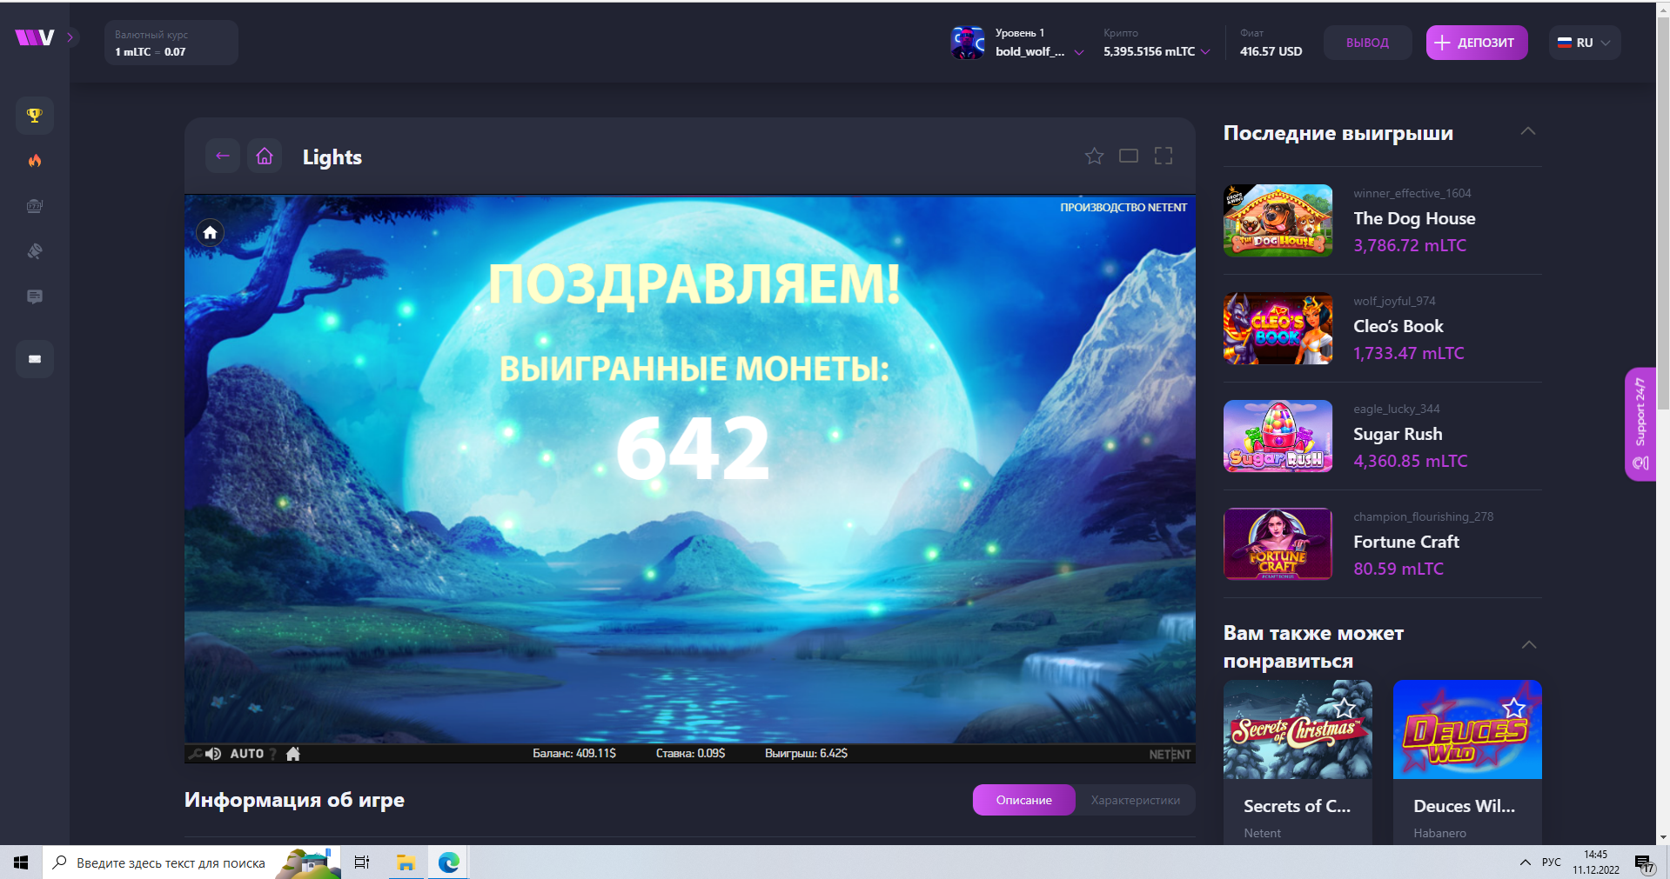1670x879 pixels.
Task: Mute the game sound speaker icon
Action: point(213,754)
